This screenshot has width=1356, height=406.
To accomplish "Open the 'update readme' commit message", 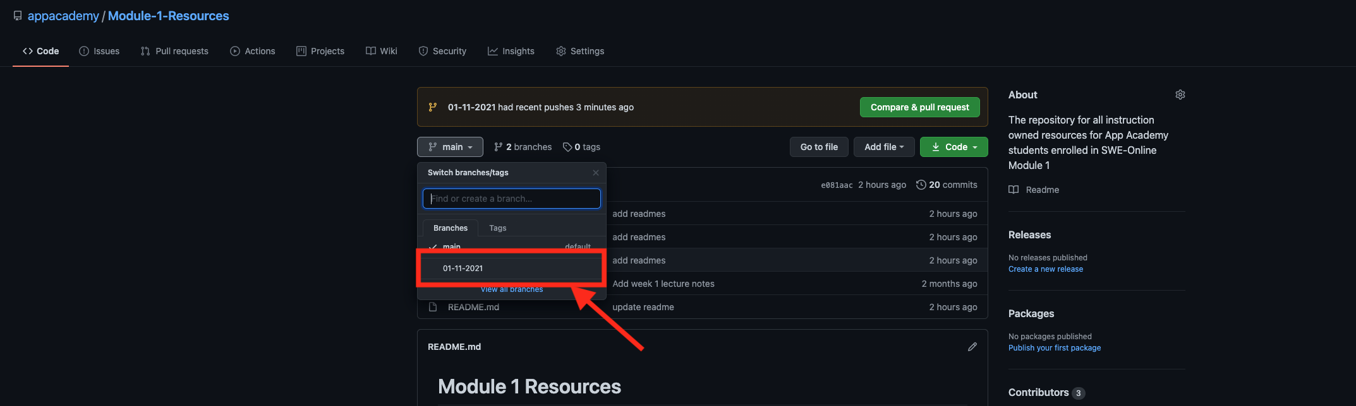I will (643, 307).
